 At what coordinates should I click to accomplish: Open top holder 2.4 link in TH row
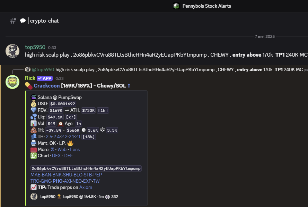[x=56, y=136]
